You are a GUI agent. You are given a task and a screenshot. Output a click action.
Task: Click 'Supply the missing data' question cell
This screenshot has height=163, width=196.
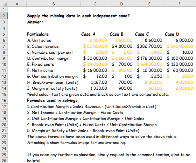pos(78,16)
